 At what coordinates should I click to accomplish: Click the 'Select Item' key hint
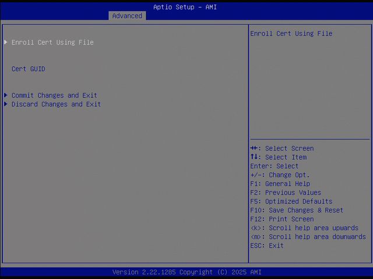point(279,158)
